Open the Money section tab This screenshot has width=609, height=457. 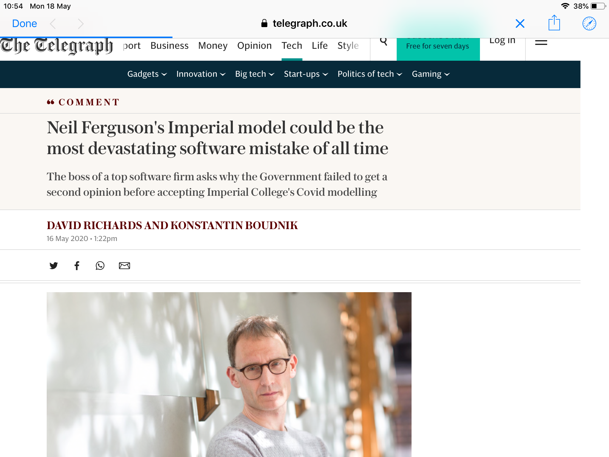(x=213, y=46)
